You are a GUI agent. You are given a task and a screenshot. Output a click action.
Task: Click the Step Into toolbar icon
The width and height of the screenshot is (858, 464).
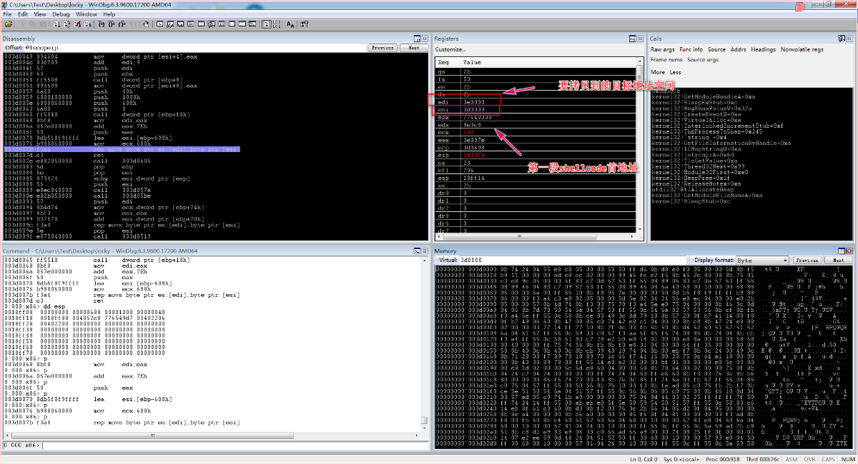coord(101,24)
